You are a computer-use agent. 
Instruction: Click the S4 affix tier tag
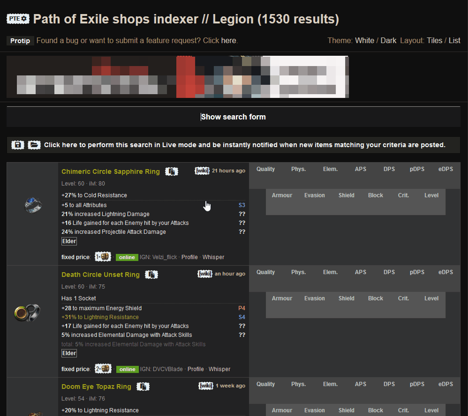pyautogui.click(x=242, y=317)
